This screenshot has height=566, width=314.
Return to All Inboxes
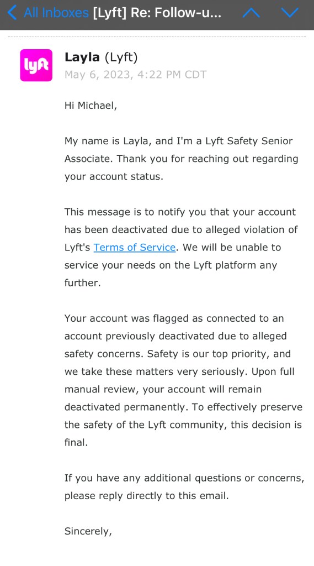[56, 13]
